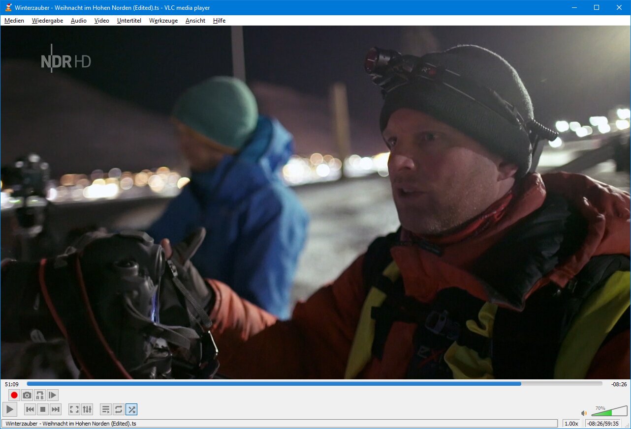Jump to the next track
Screen dimensions: 631x429
[x=56, y=409]
